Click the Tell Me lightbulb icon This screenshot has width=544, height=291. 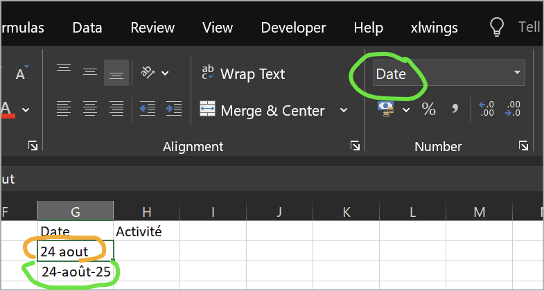tap(496, 27)
